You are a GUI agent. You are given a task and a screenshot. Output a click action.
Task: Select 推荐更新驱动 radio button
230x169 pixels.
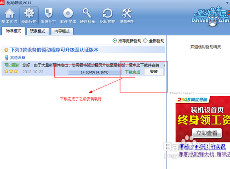(x=115, y=41)
